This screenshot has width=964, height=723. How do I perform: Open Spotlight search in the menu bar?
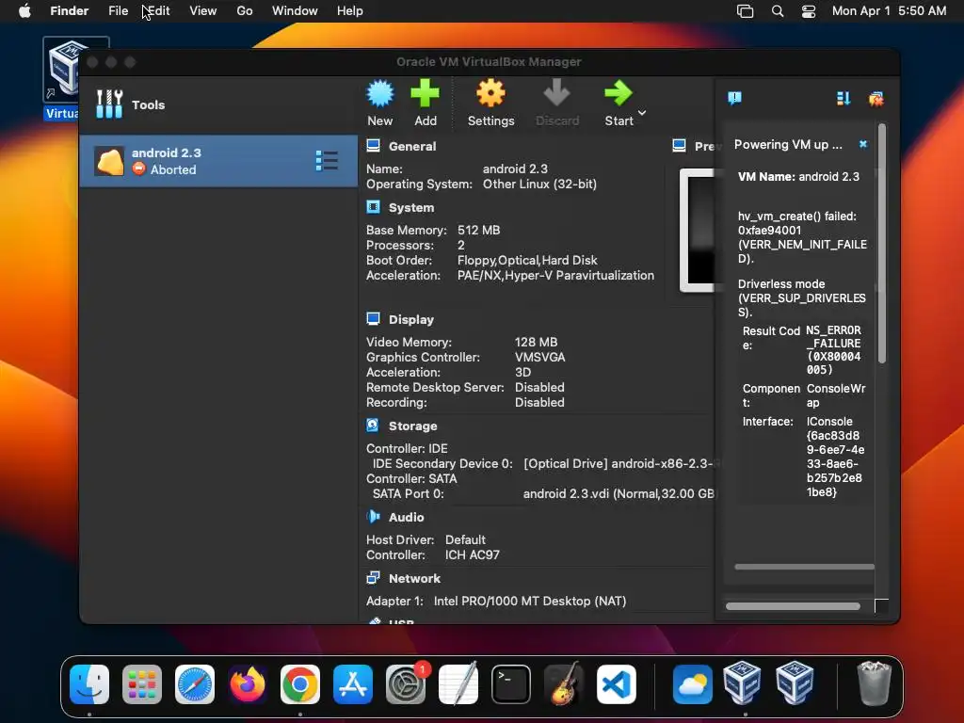click(777, 11)
